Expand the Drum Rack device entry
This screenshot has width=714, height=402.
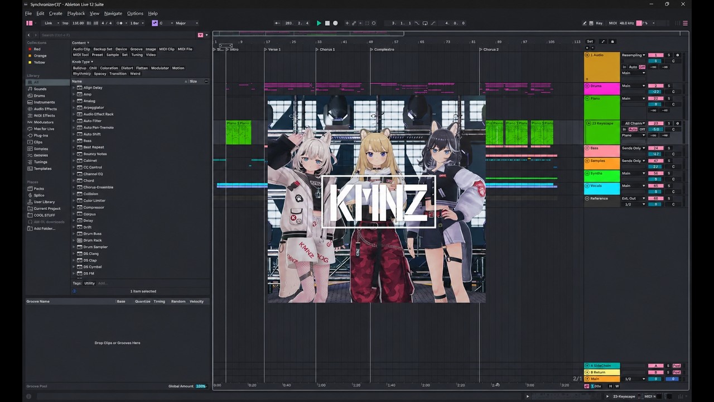coord(74,240)
